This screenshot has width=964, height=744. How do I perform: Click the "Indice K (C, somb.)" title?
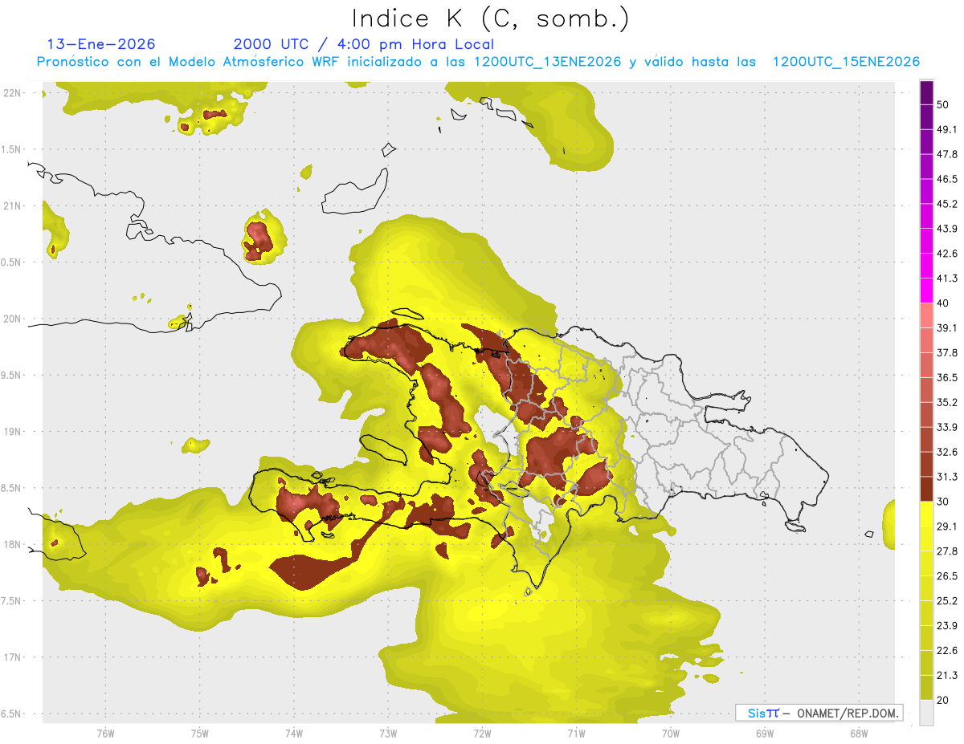(x=490, y=18)
